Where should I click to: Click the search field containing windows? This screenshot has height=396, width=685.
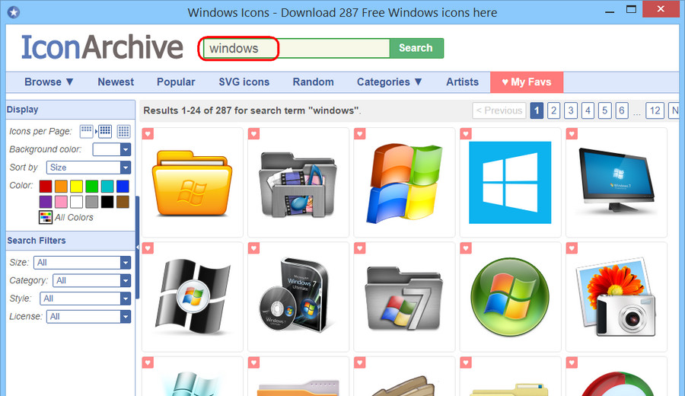point(296,48)
